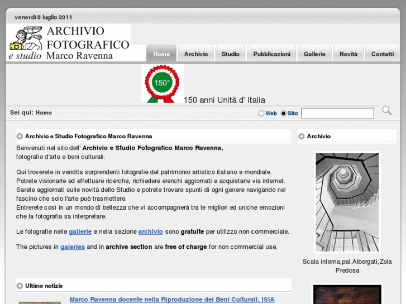
Task: Open the Gallerie tab
Action: coord(314,54)
